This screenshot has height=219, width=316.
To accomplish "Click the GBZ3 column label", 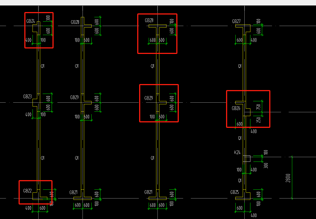I will pyautogui.click(x=27, y=96).
